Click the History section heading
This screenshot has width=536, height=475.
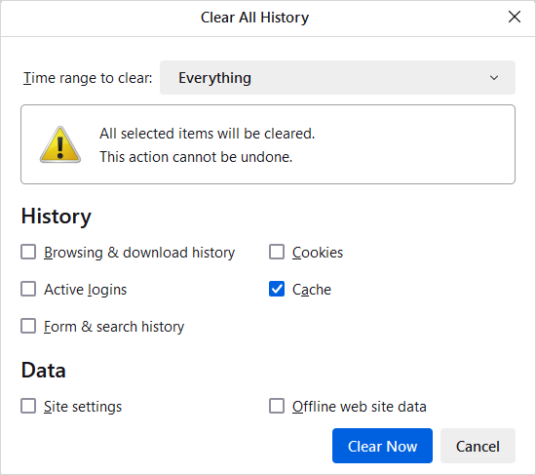click(x=57, y=217)
